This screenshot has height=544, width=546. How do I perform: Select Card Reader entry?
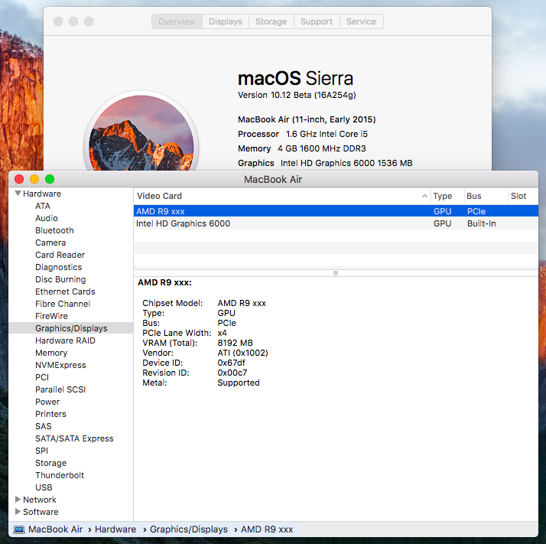coord(60,255)
